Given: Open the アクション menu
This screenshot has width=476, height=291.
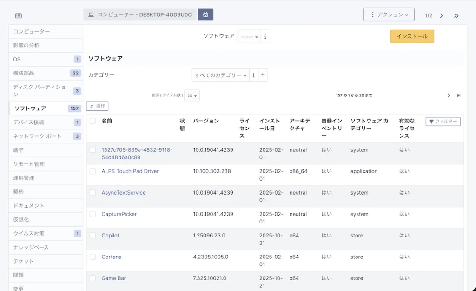Looking at the screenshot, I should pos(389,14).
